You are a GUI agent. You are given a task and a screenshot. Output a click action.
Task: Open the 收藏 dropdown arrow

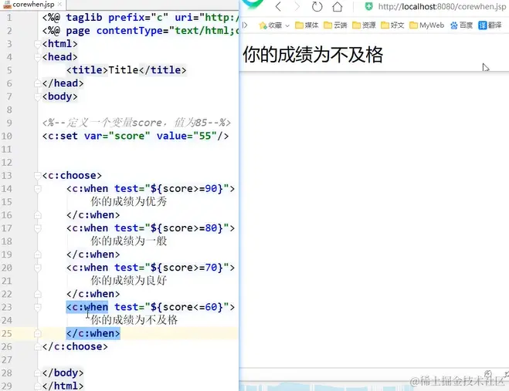tap(287, 25)
